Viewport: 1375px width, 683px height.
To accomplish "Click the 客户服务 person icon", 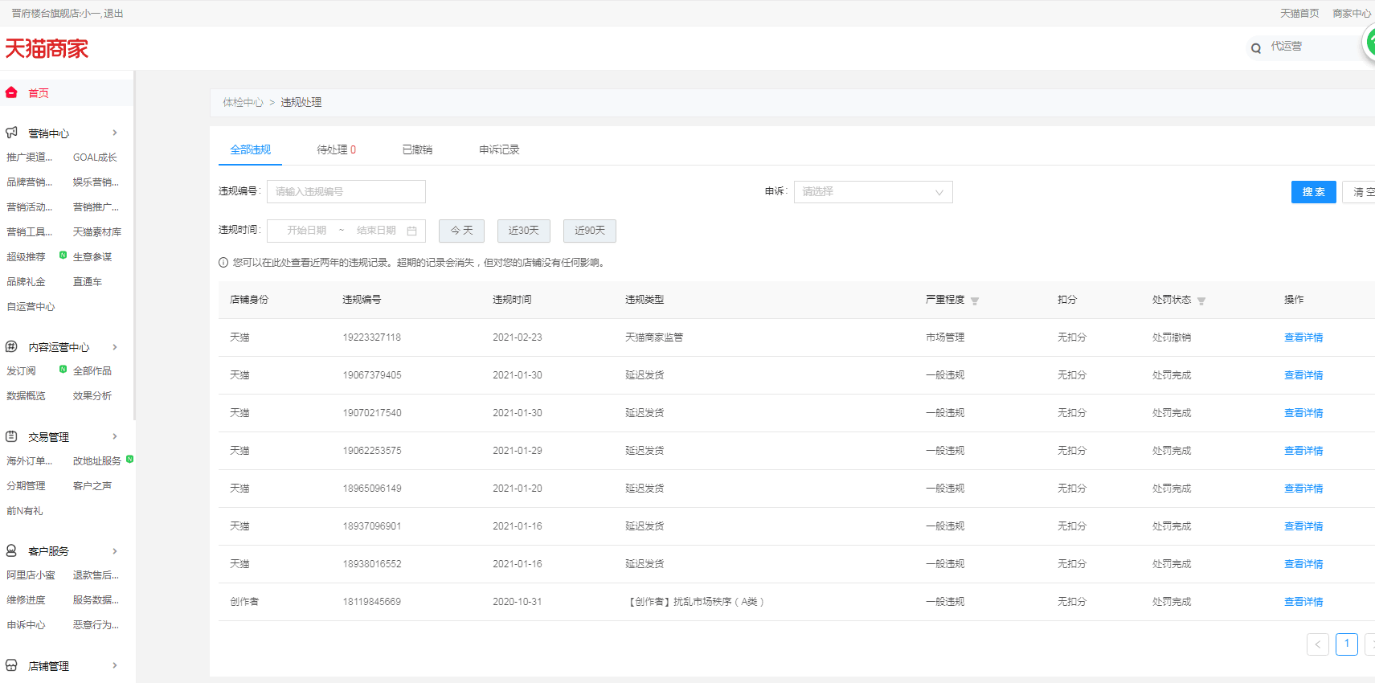I will [11, 550].
